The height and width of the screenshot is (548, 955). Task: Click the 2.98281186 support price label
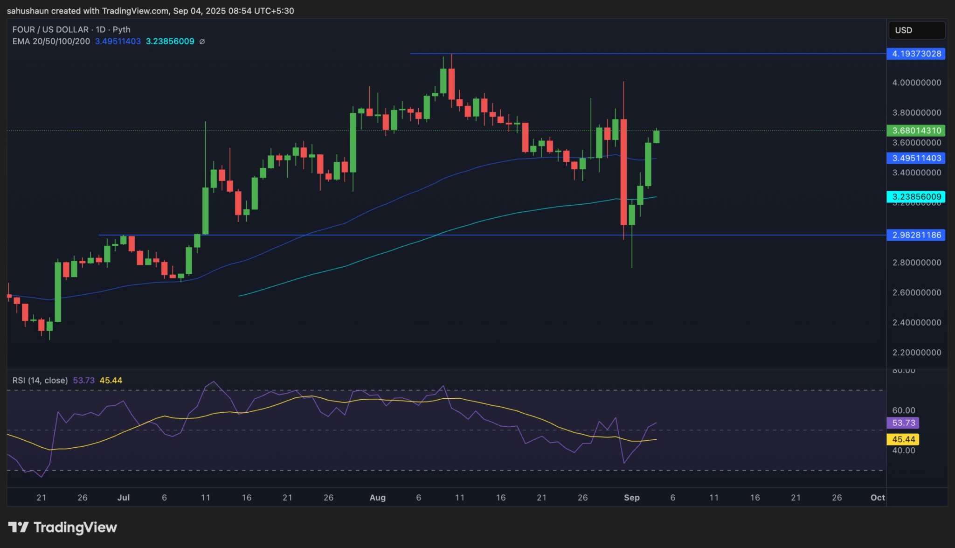coord(916,235)
